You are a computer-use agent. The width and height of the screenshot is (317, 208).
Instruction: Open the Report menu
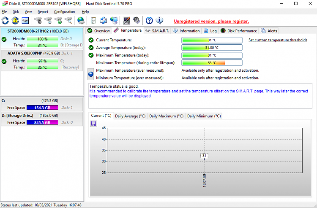point(43,12)
